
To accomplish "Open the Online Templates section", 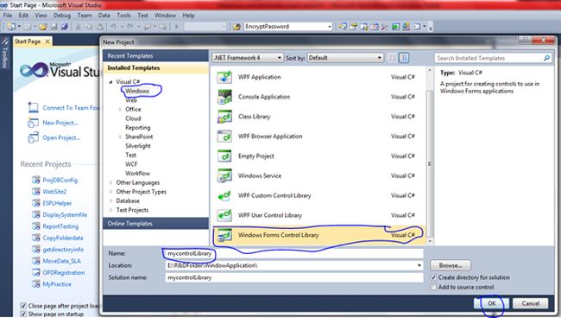I will [155, 224].
